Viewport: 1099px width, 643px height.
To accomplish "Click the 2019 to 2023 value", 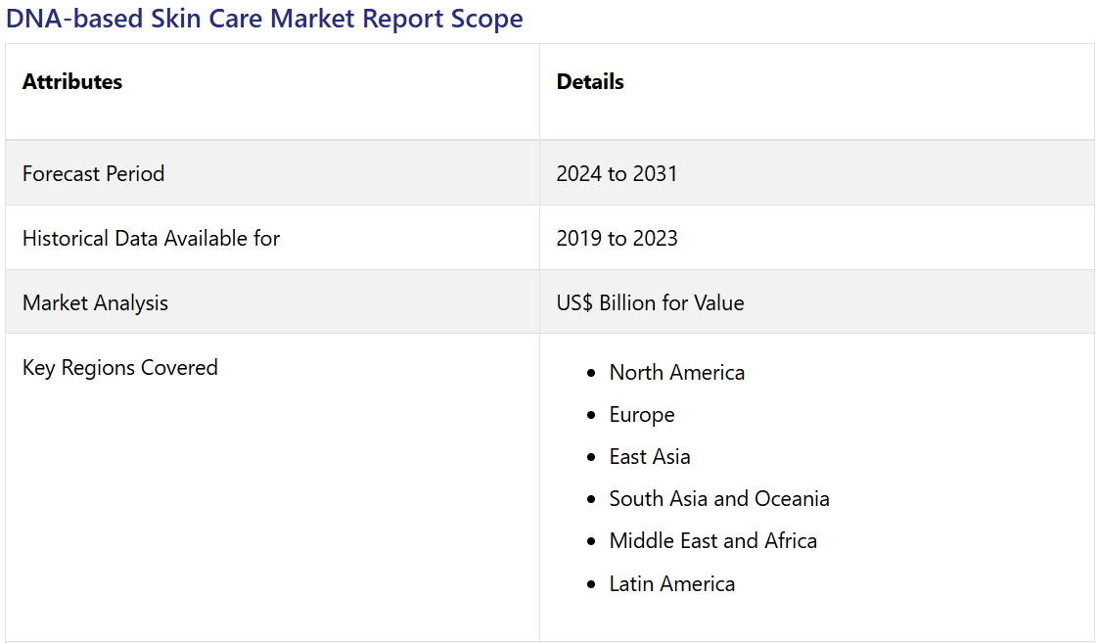I will [617, 239].
